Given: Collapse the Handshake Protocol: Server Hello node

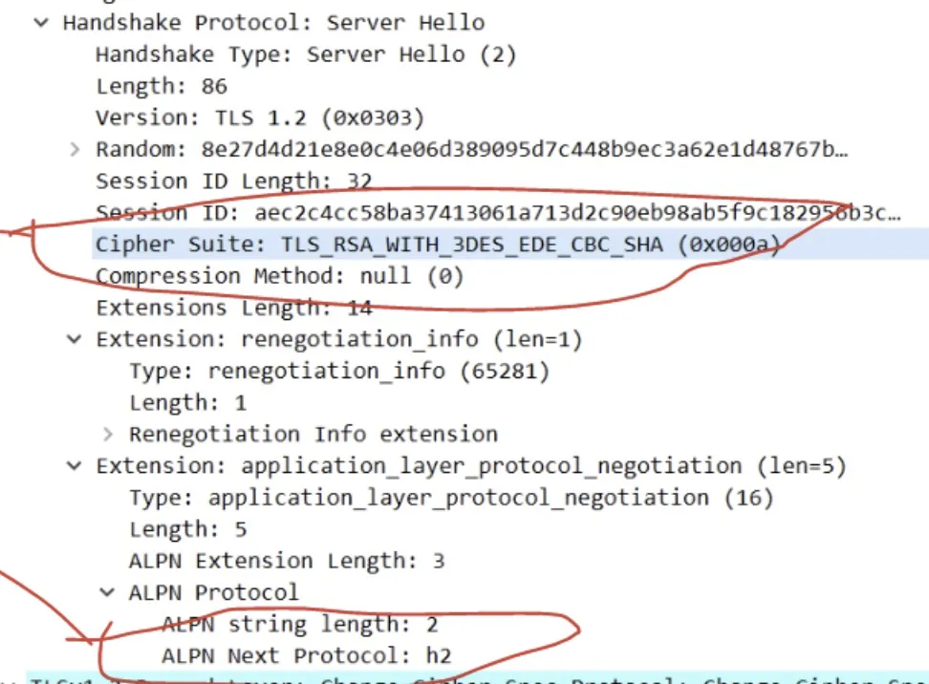Looking at the screenshot, I should coord(41,23).
